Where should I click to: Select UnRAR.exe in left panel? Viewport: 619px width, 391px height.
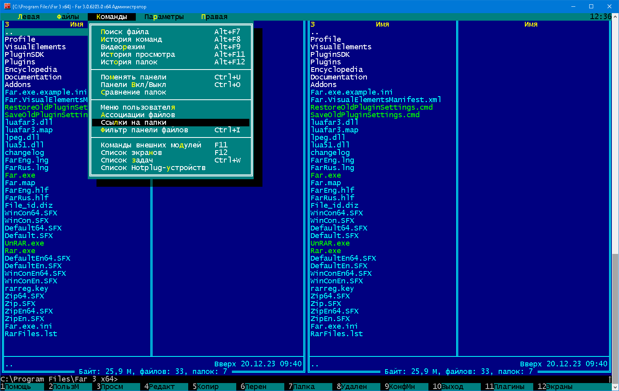click(24, 243)
